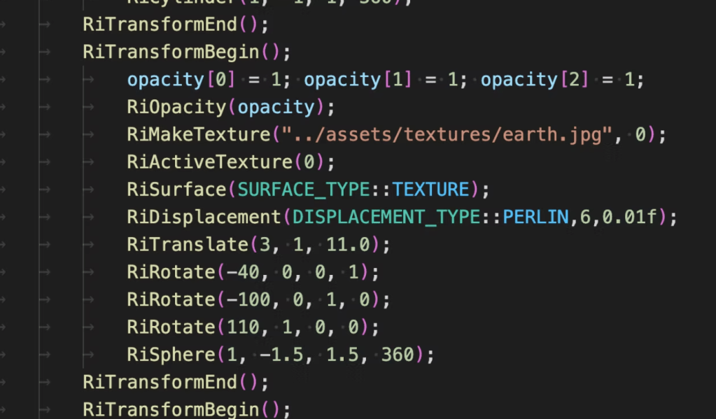The height and width of the screenshot is (419, 716).
Task: Select the TEXTURE enum value
Action: [430, 190]
